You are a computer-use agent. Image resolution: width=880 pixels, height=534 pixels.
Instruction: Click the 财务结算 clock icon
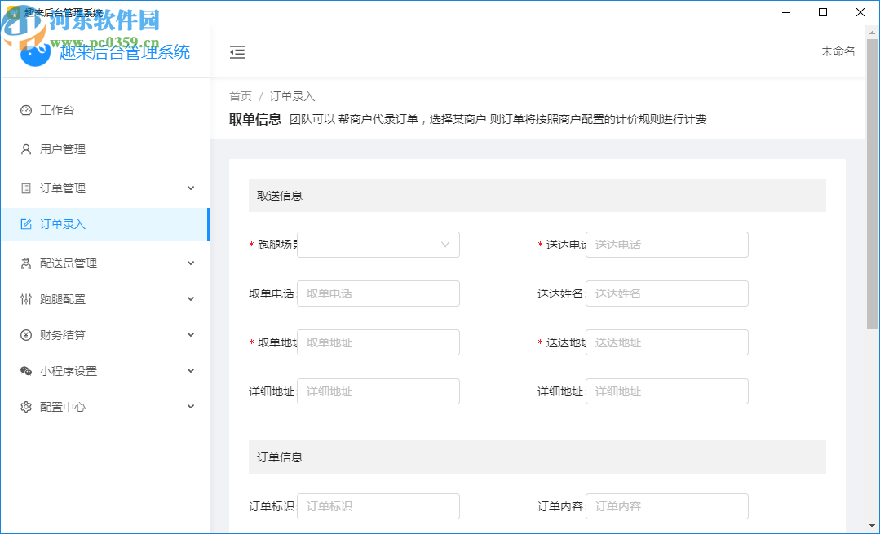[24, 334]
